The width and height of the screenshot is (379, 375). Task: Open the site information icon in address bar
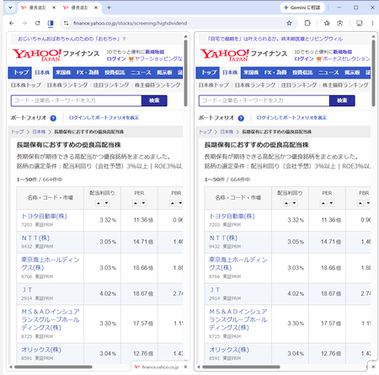66,23
